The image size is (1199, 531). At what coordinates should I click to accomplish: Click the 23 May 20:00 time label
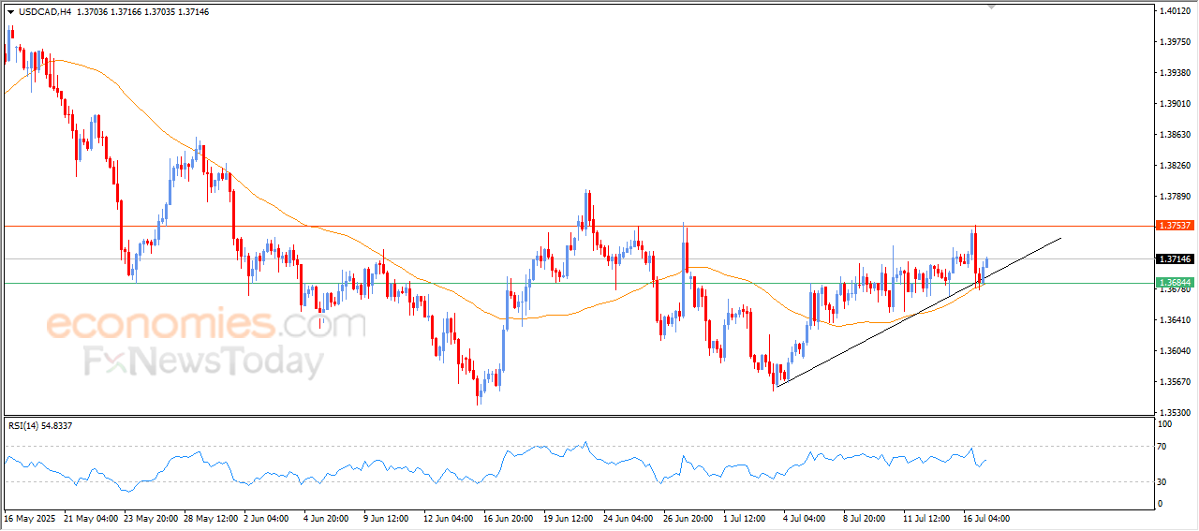[149, 518]
